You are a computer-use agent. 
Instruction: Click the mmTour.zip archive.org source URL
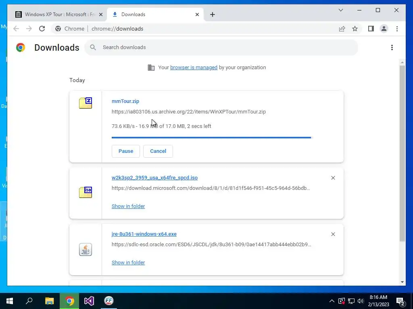point(189,112)
